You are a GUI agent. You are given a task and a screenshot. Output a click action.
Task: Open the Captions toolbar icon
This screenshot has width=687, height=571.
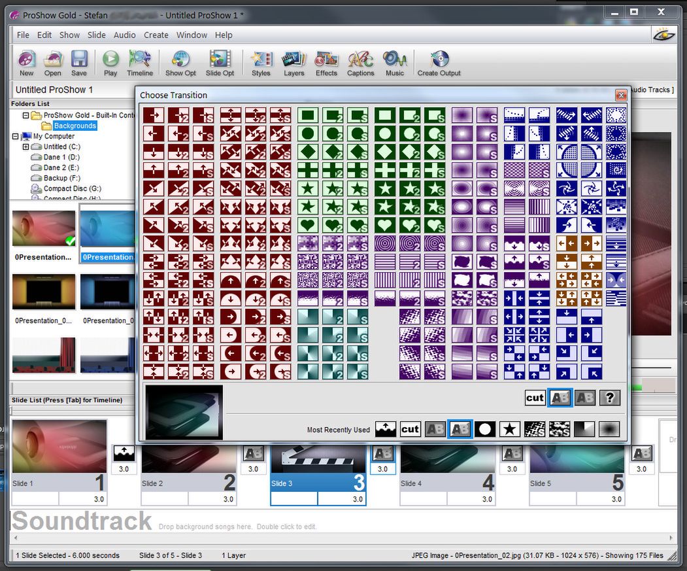click(361, 63)
